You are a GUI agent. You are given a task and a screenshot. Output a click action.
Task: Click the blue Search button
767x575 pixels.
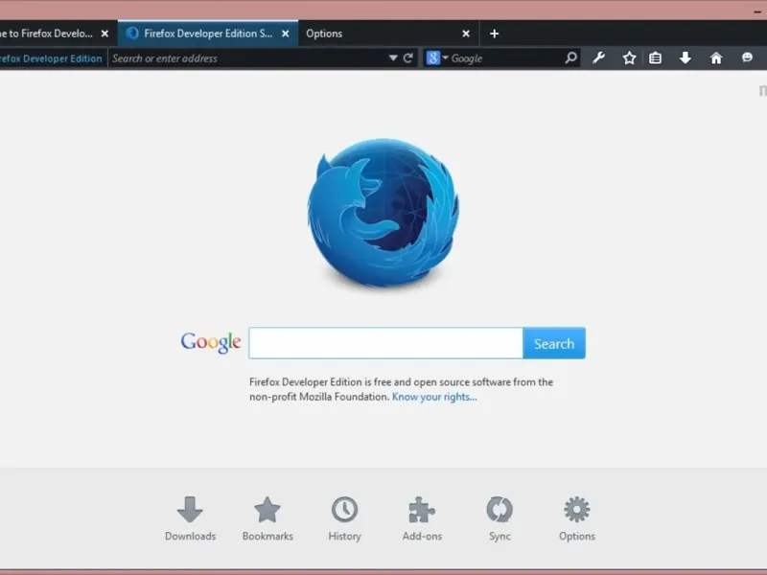pyautogui.click(x=554, y=343)
